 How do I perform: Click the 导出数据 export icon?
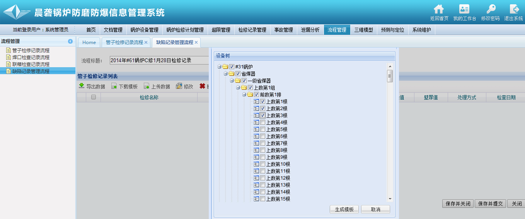[x=82, y=86]
